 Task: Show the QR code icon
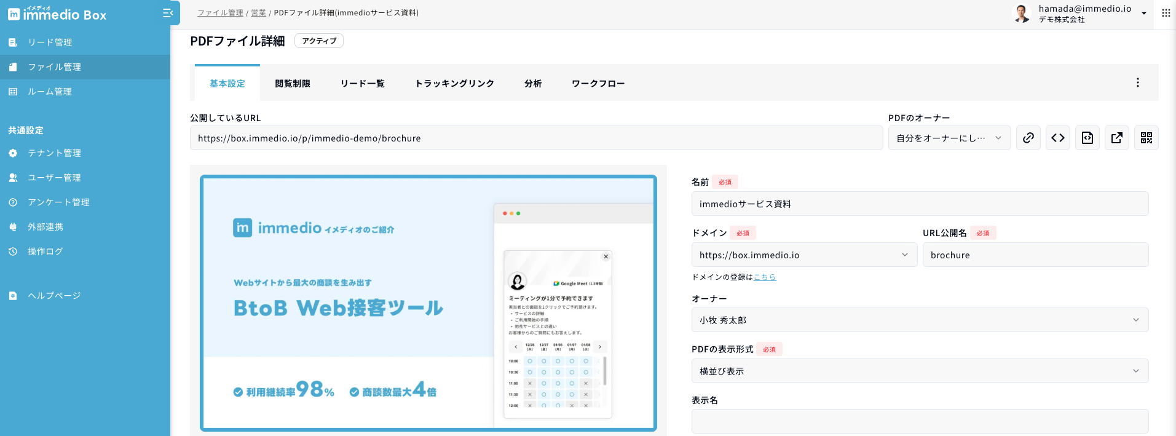point(1146,138)
